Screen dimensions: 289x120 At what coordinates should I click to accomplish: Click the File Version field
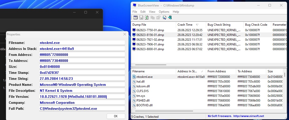(x=82, y=97)
